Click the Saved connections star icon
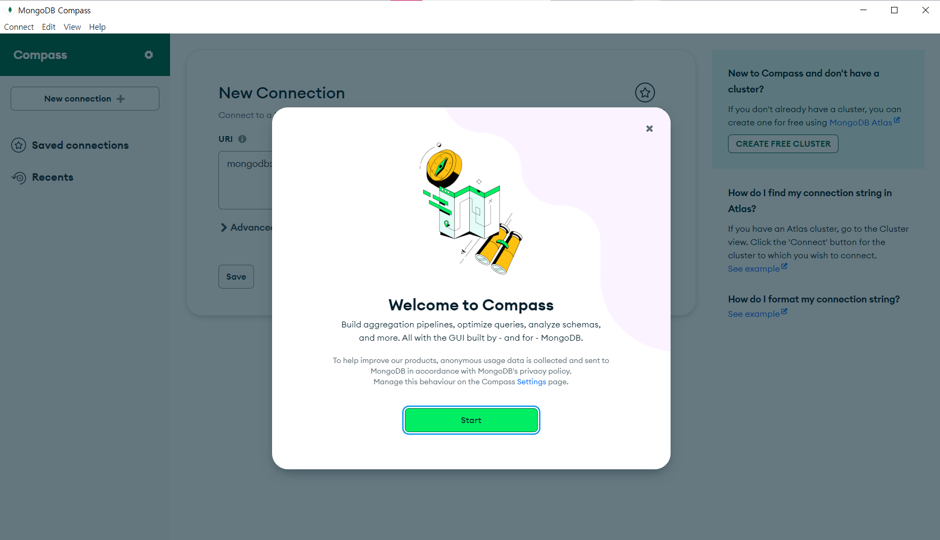Screen dimensions: 940x540 tap(19, 145)
